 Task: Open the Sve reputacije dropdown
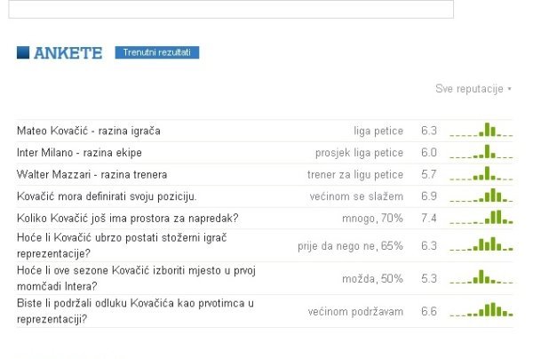[473, 89]
